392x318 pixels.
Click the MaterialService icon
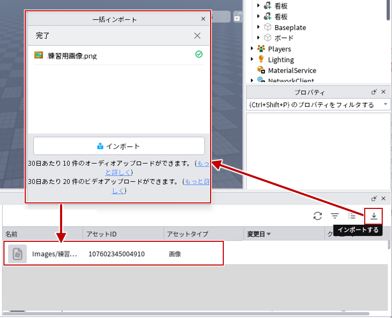click(x=261, y=70)
